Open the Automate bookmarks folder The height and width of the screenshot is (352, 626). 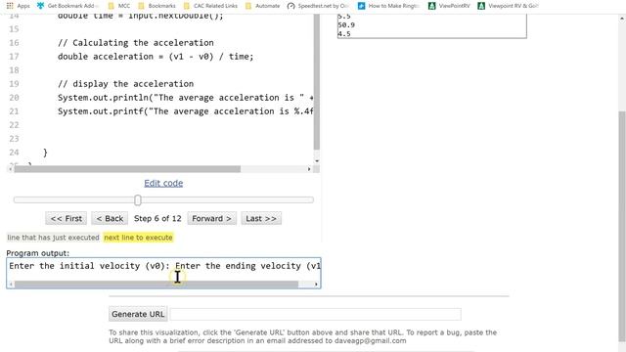263,6
